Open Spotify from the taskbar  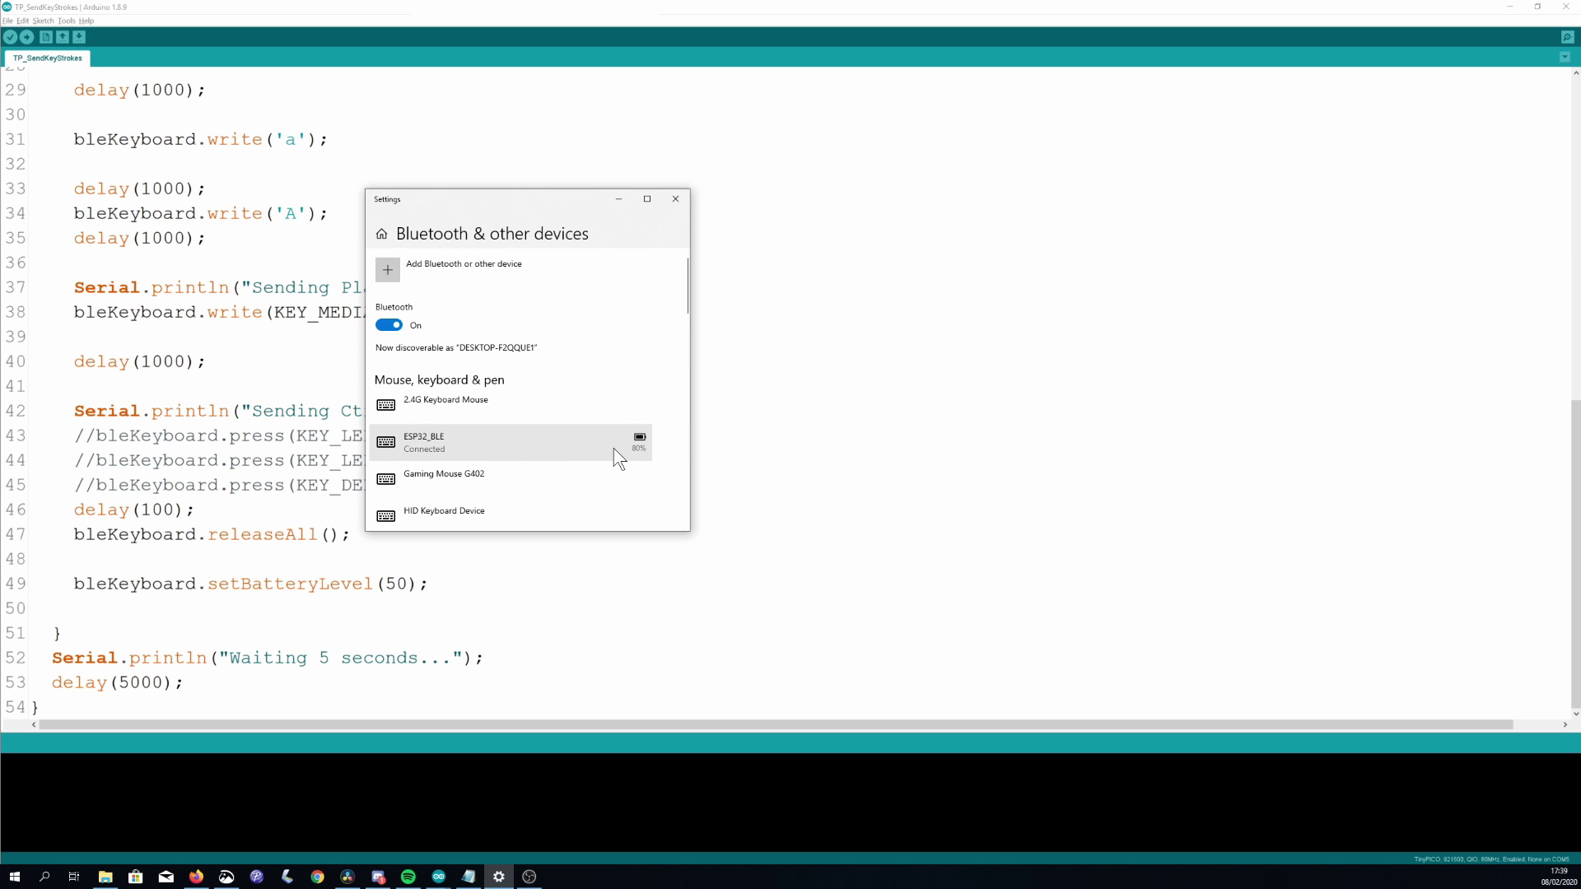[x=408, y=877]
